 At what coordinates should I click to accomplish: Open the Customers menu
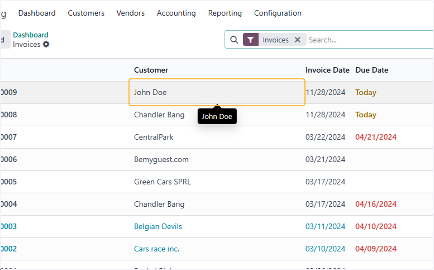point(86,13)
